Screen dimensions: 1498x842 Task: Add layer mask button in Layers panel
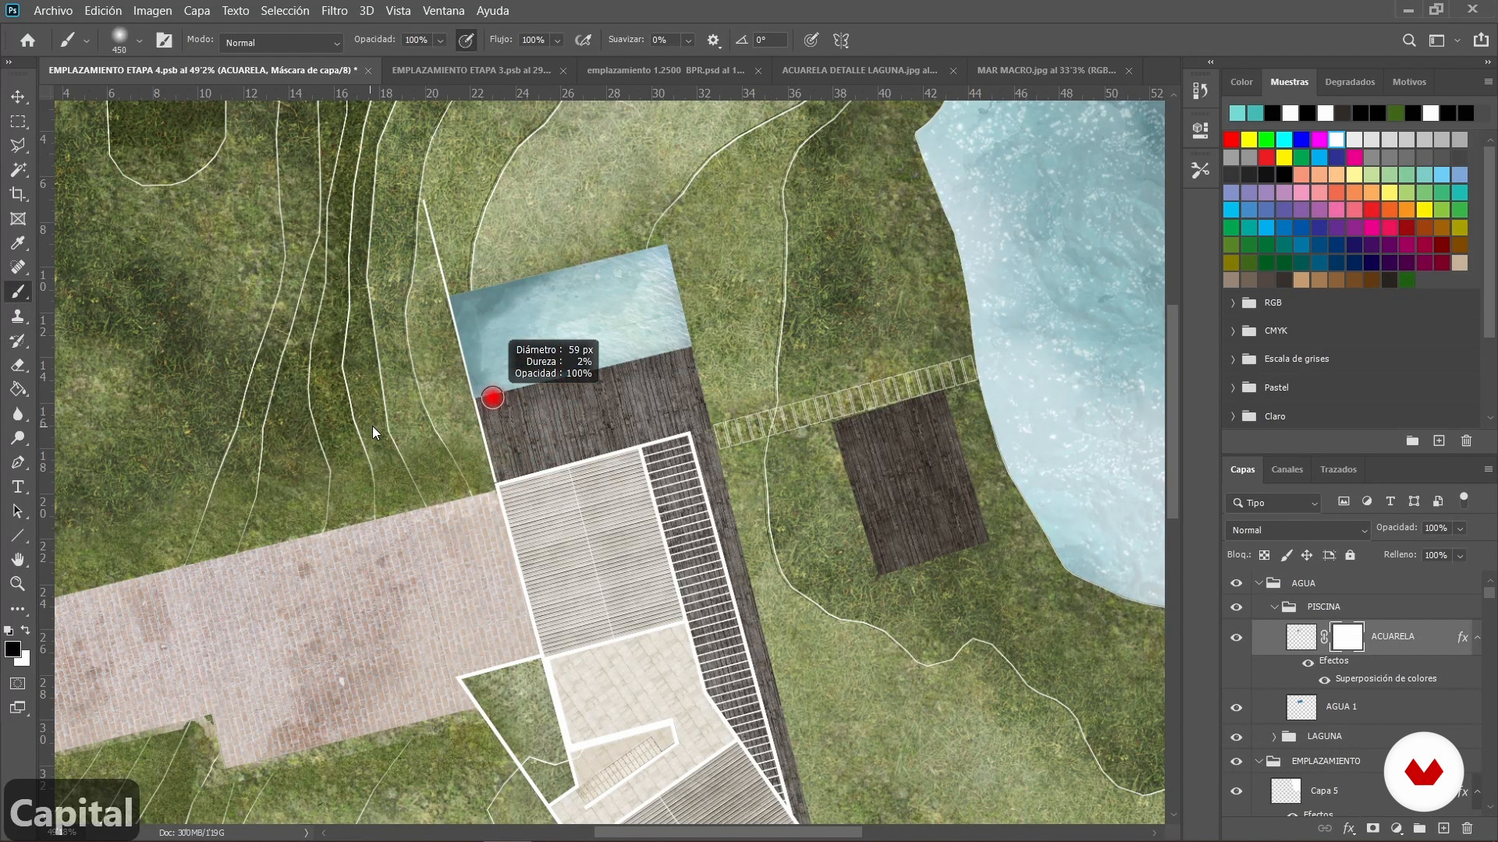tap(1373, 829)
